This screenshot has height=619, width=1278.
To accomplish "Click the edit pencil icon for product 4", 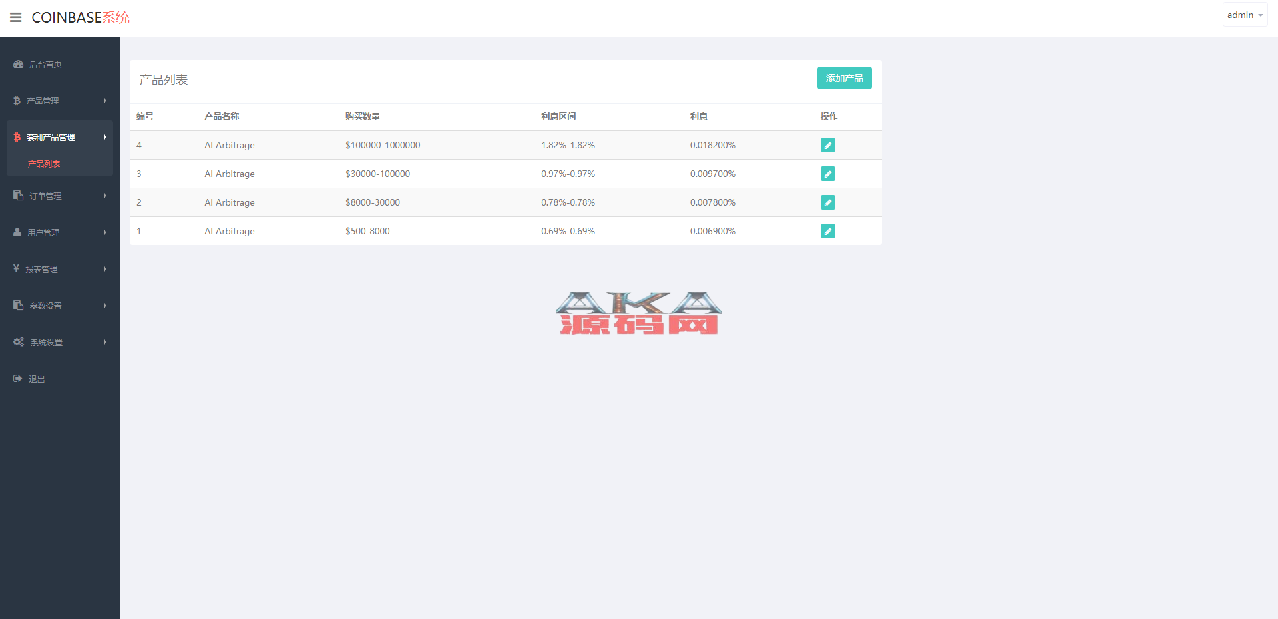I will [827, 145].
